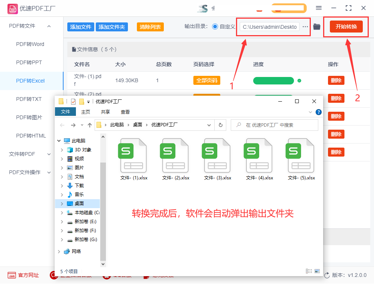The height and width of the screenshot is (284, 374).
Task: Open the address bar history dropdown
Action: [x=209, y=125]
